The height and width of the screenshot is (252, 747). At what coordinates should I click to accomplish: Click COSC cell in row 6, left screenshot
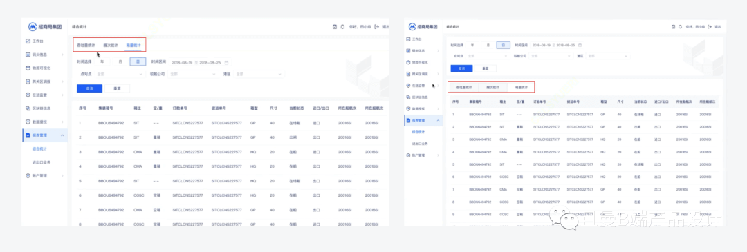tap(138, 195)
